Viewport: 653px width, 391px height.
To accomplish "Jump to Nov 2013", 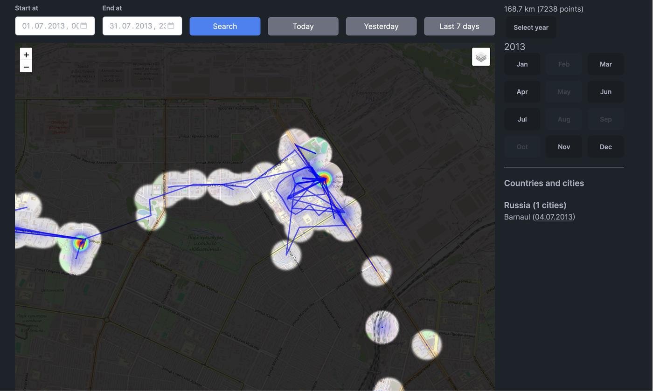I will pos(563,147).
